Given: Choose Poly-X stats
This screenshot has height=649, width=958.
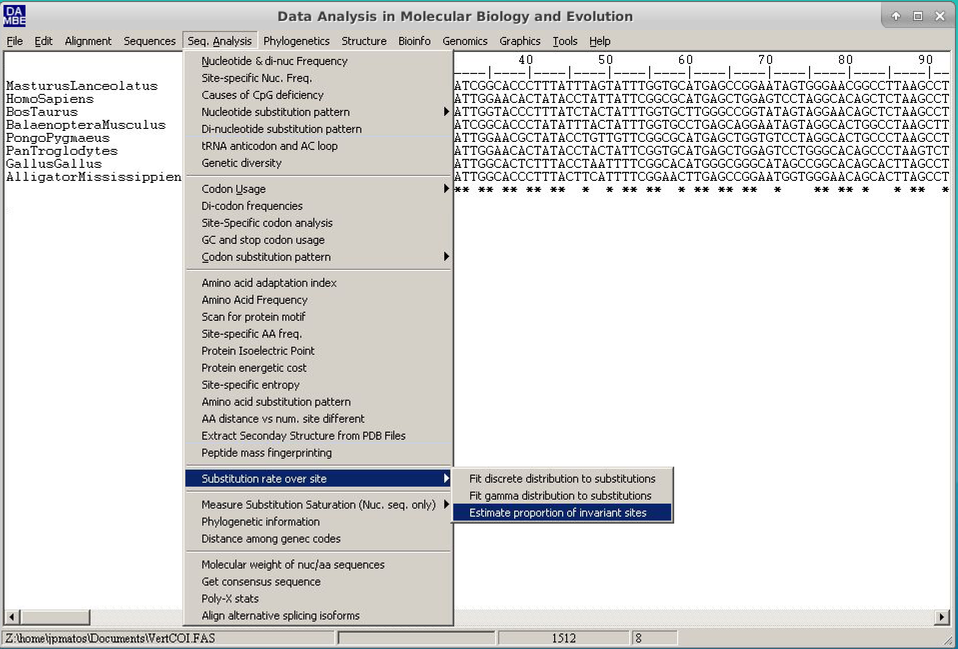Looking at the screenshot, I should click(318, 599).
